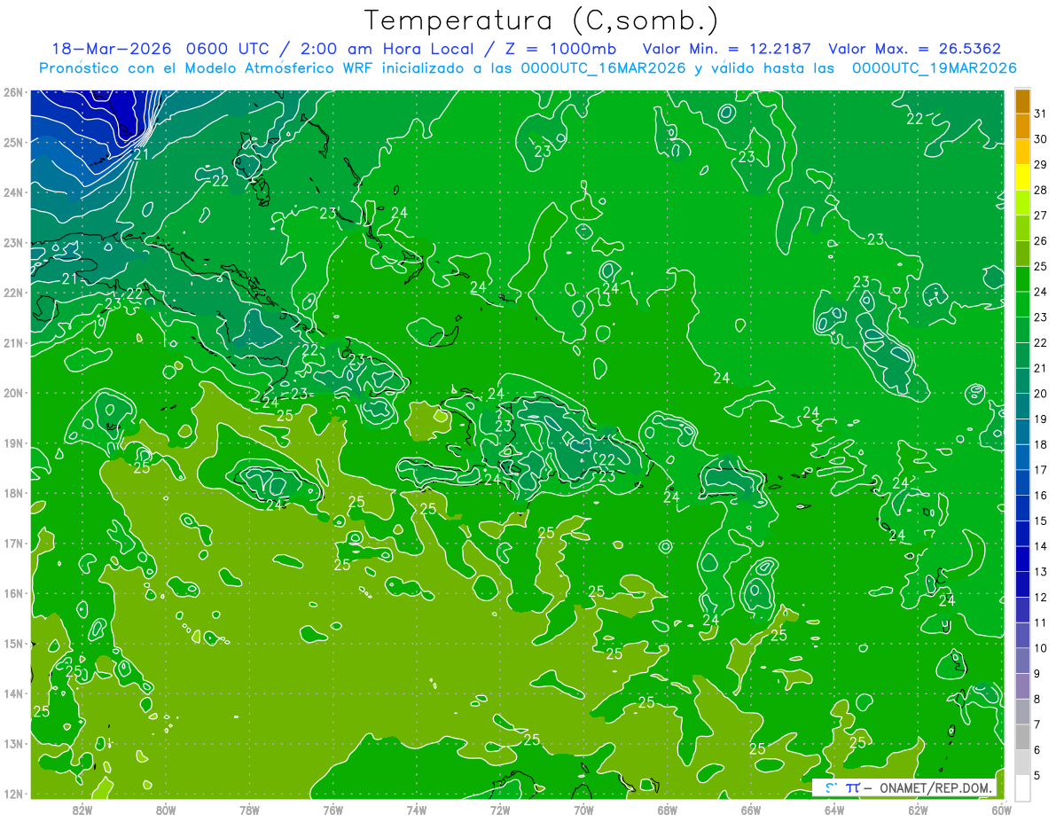This screenshot has width=1064, height=822.
Task: Click the legend label "9"
Action: click(1037, 673)
